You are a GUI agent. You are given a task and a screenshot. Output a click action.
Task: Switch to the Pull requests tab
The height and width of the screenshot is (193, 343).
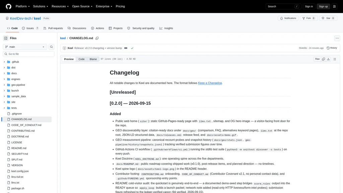click(x=53, y=28)
